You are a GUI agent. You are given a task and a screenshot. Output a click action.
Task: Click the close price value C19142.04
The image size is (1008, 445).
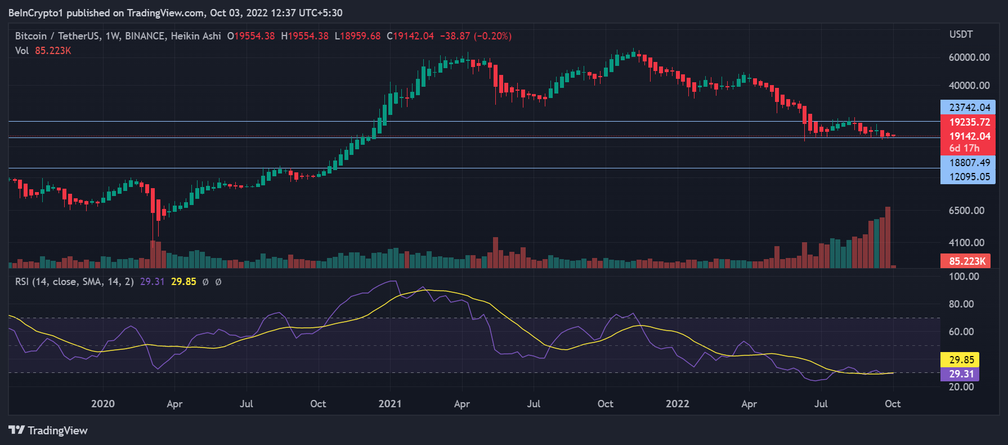pos(410,36)
